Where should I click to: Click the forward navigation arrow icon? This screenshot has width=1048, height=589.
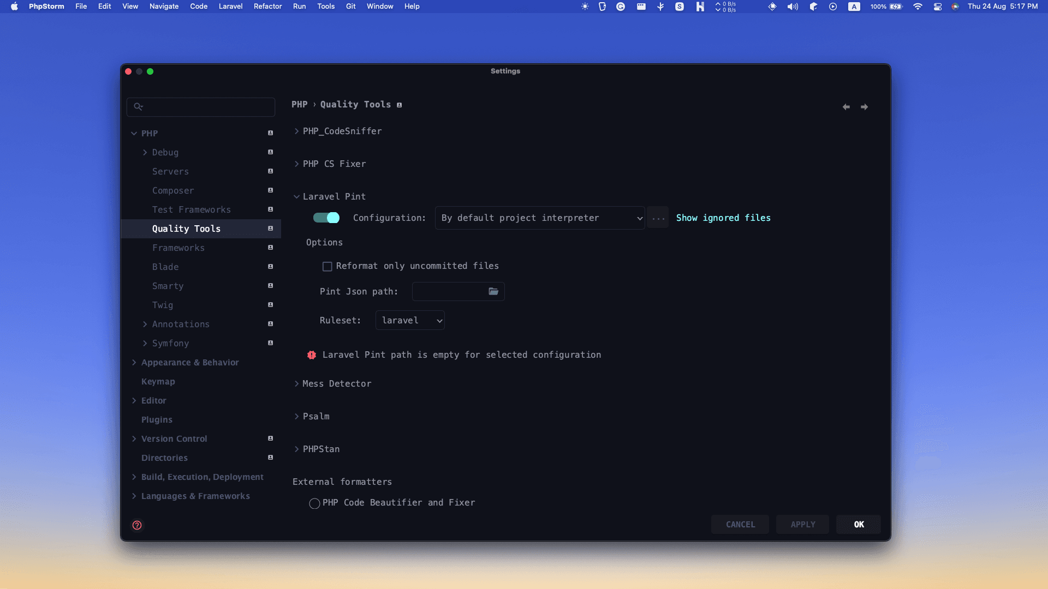(864, 107)
